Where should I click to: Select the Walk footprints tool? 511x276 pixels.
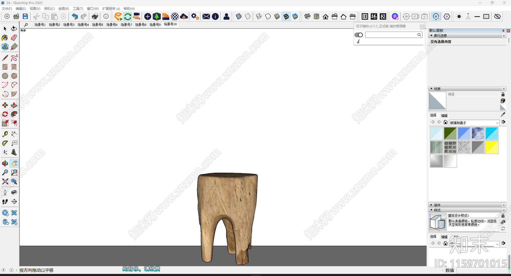click(5, 202)
